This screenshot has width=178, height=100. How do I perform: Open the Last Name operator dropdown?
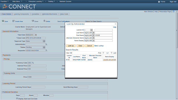click(x=93, y=33)
